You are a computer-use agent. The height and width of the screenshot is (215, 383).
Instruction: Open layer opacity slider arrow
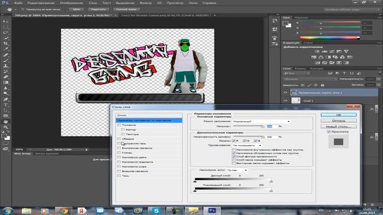pyautogui.click(x=378, y=79)
